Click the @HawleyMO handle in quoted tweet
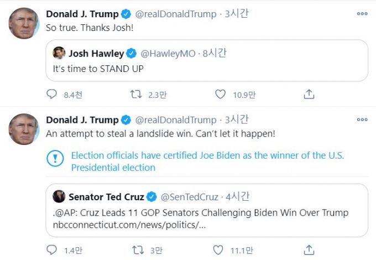The height and width of the screenshot is (260, 376). [x=166, y=54]
